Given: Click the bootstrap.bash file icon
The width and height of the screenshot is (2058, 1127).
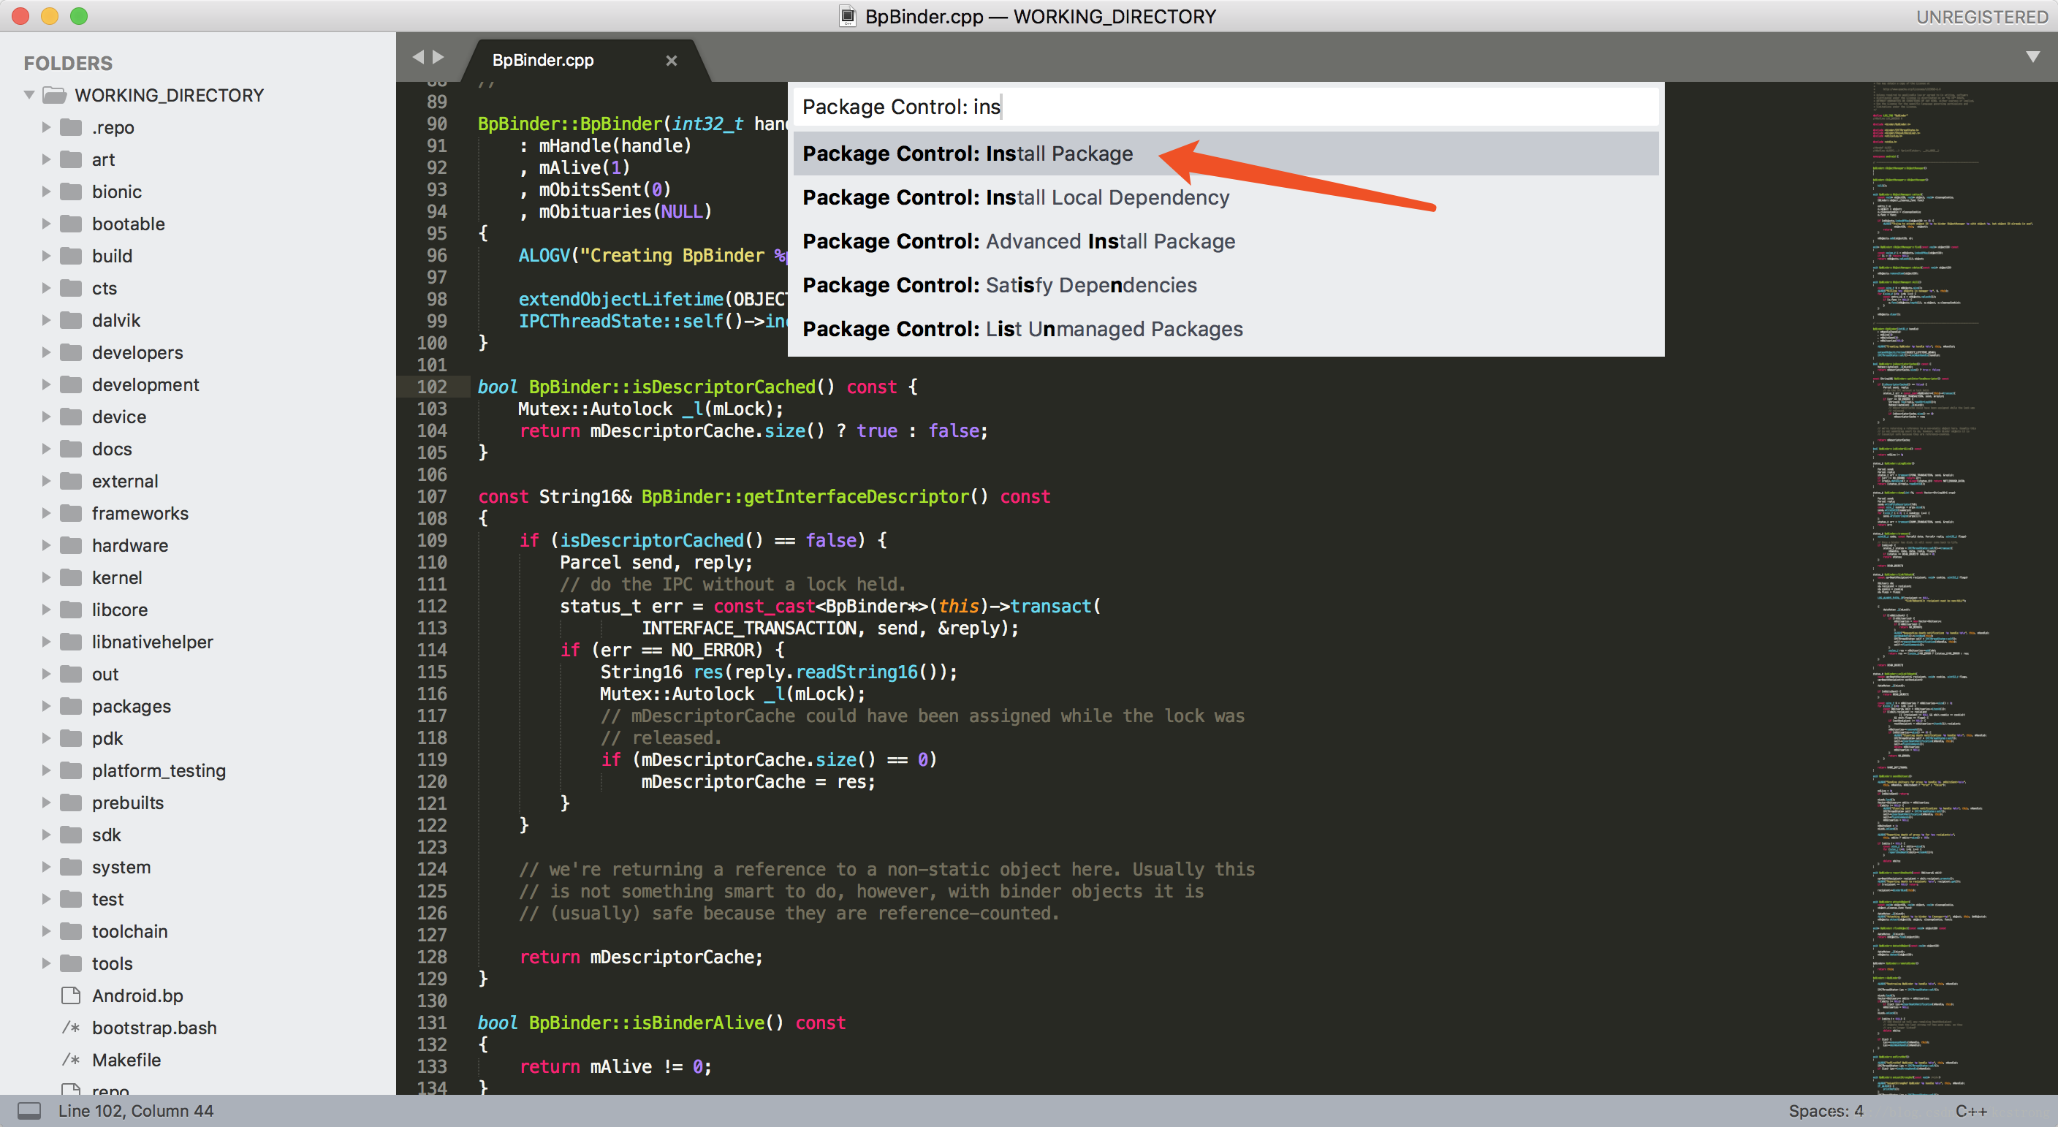Looking at the screenshot, I should tap(71, 1027).
